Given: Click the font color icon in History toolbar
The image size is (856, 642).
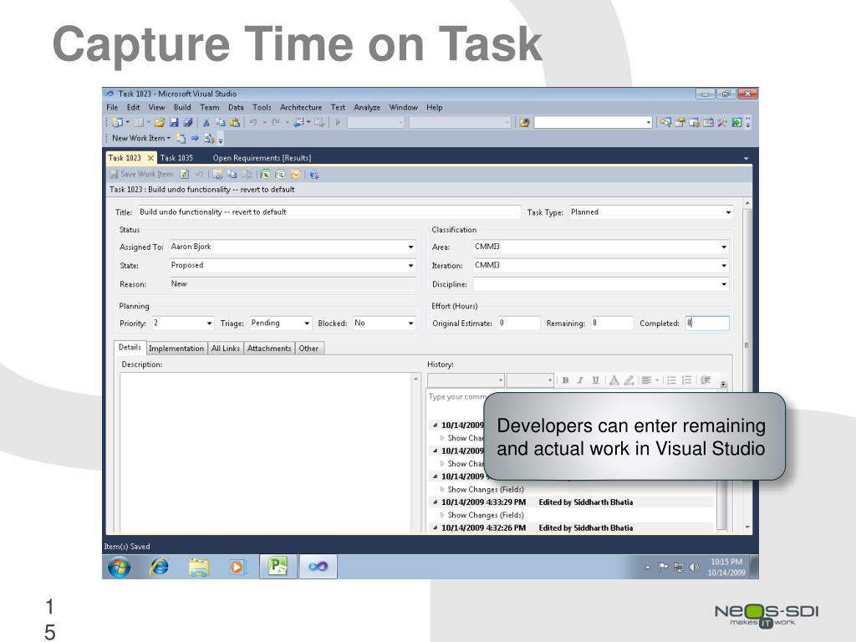Looking at the screenshot, I should coord(614,380).
